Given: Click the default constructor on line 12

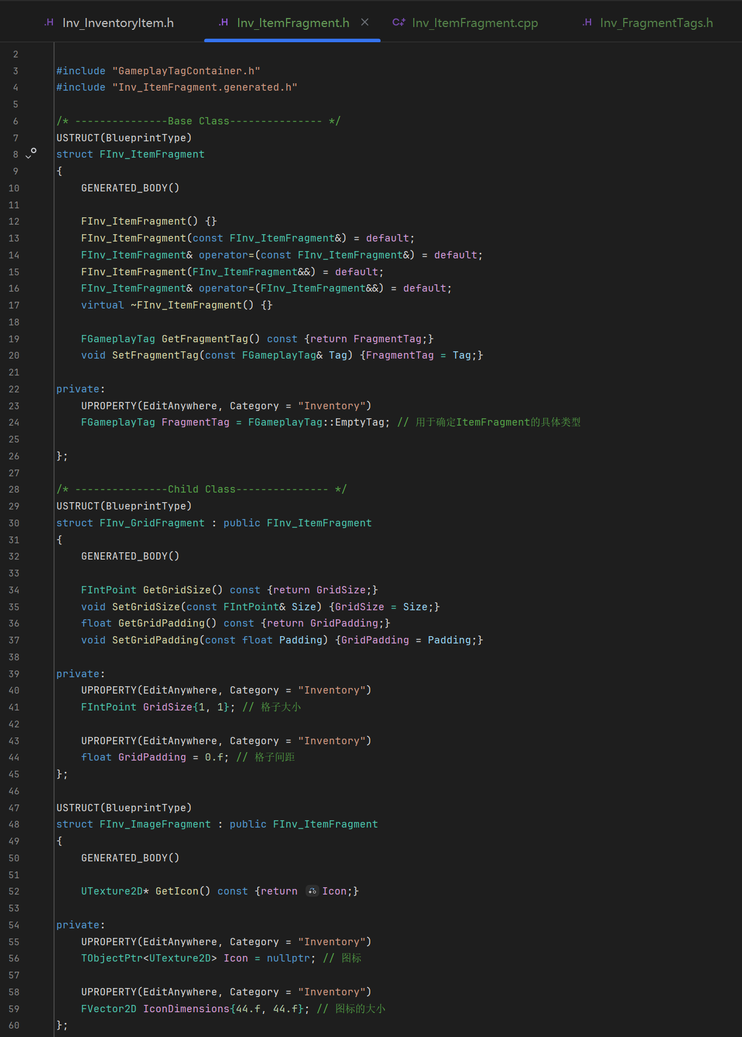Looking at the screenshot, I should tap(149, 221).
